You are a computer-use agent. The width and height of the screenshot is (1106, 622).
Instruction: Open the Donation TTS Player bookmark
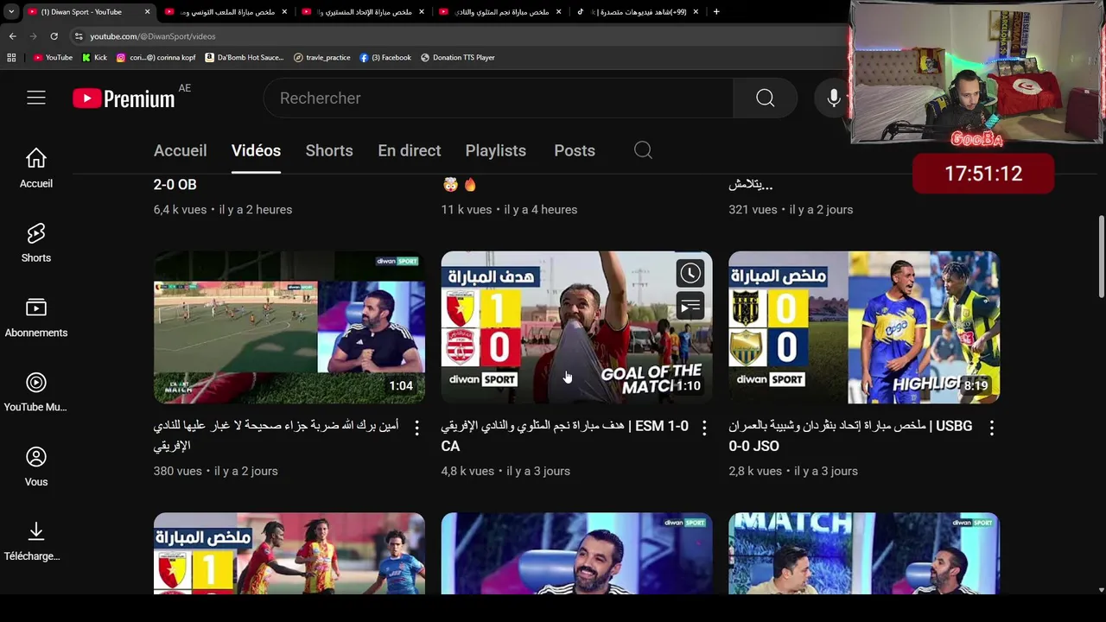(458, 58)
